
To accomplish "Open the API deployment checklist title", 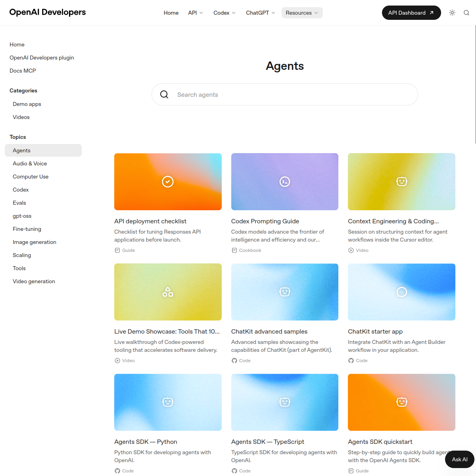I will pyautogui.click(x=150, y=221).
